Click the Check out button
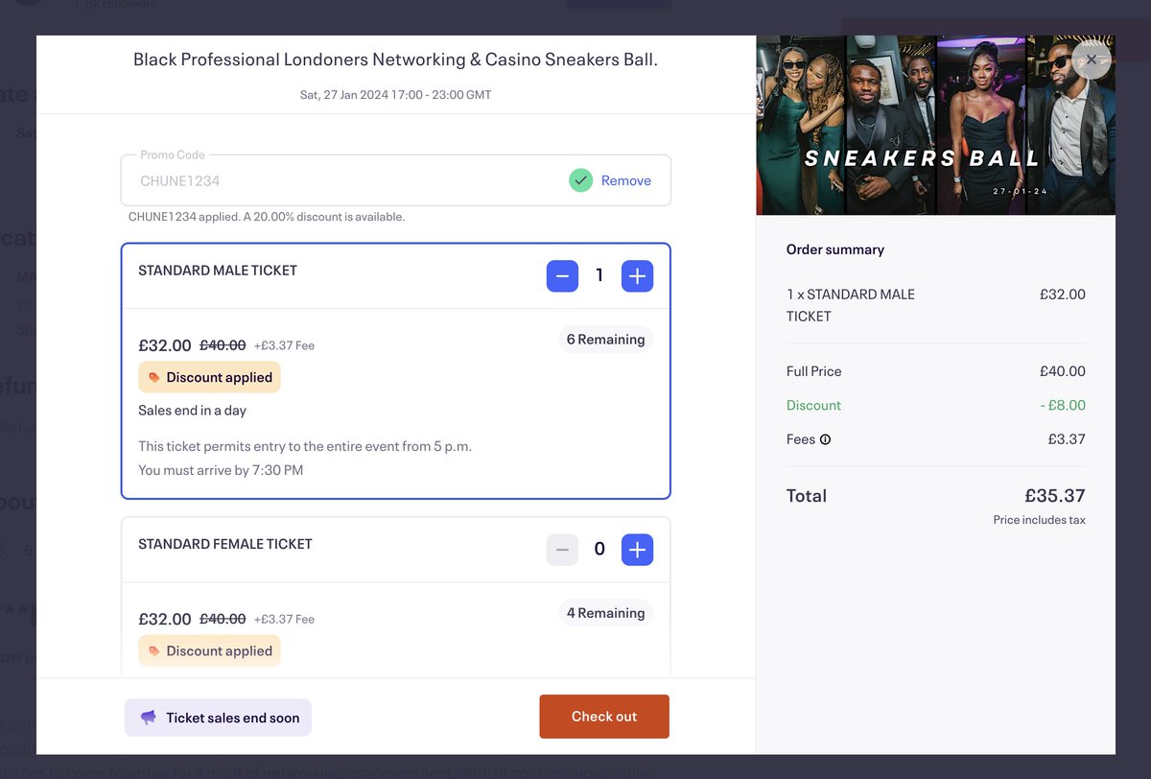 [604, 717]
